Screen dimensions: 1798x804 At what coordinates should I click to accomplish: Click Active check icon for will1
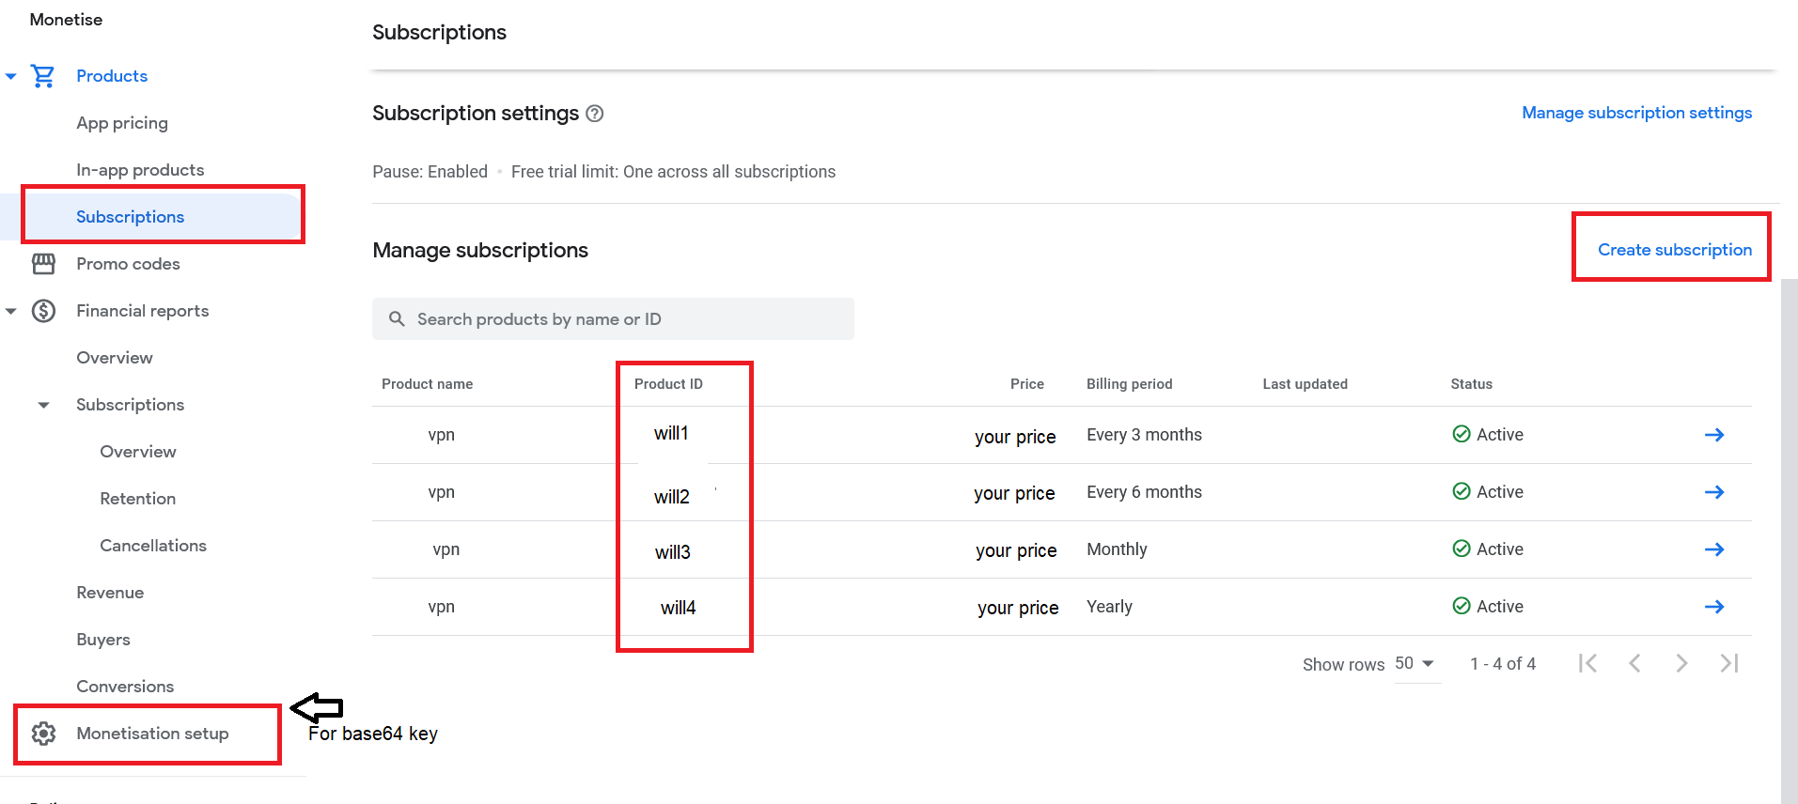(x=1462, y=434)
